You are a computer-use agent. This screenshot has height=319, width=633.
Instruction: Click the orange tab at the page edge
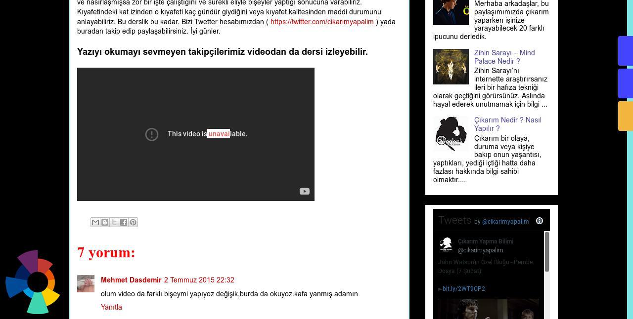[626, 116]
